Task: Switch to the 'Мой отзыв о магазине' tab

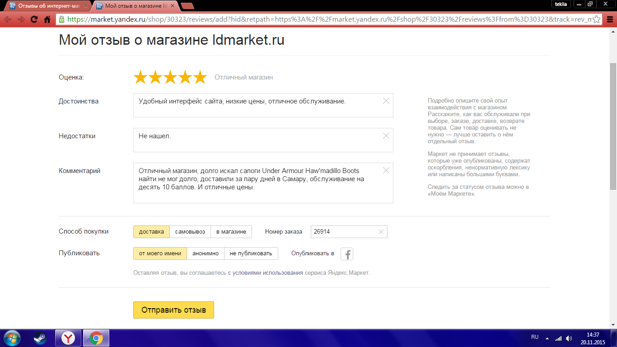Action: 136,6
